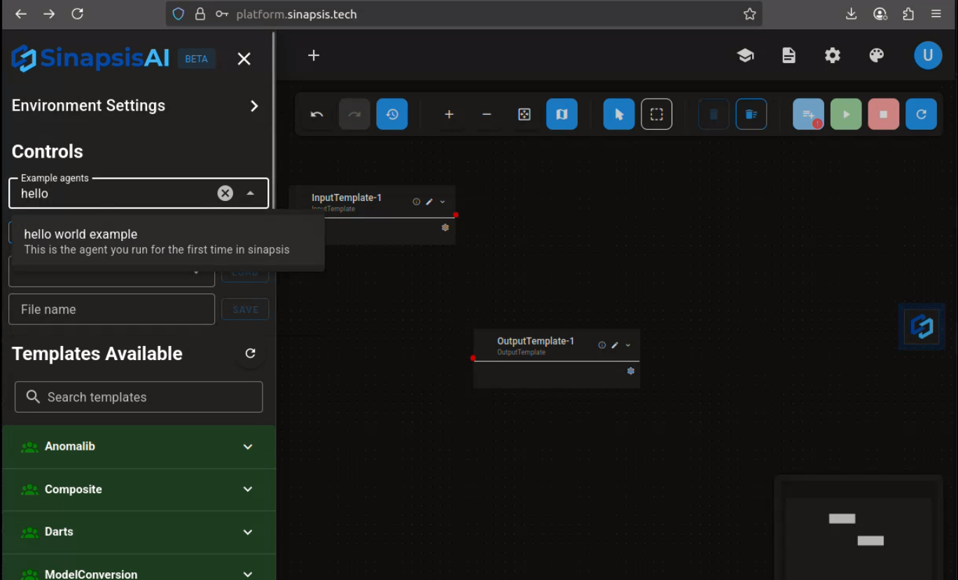Viewport: 958px width, 580px height.
Task: Toggle the minimap map button
Action: [x=562, y=114]
